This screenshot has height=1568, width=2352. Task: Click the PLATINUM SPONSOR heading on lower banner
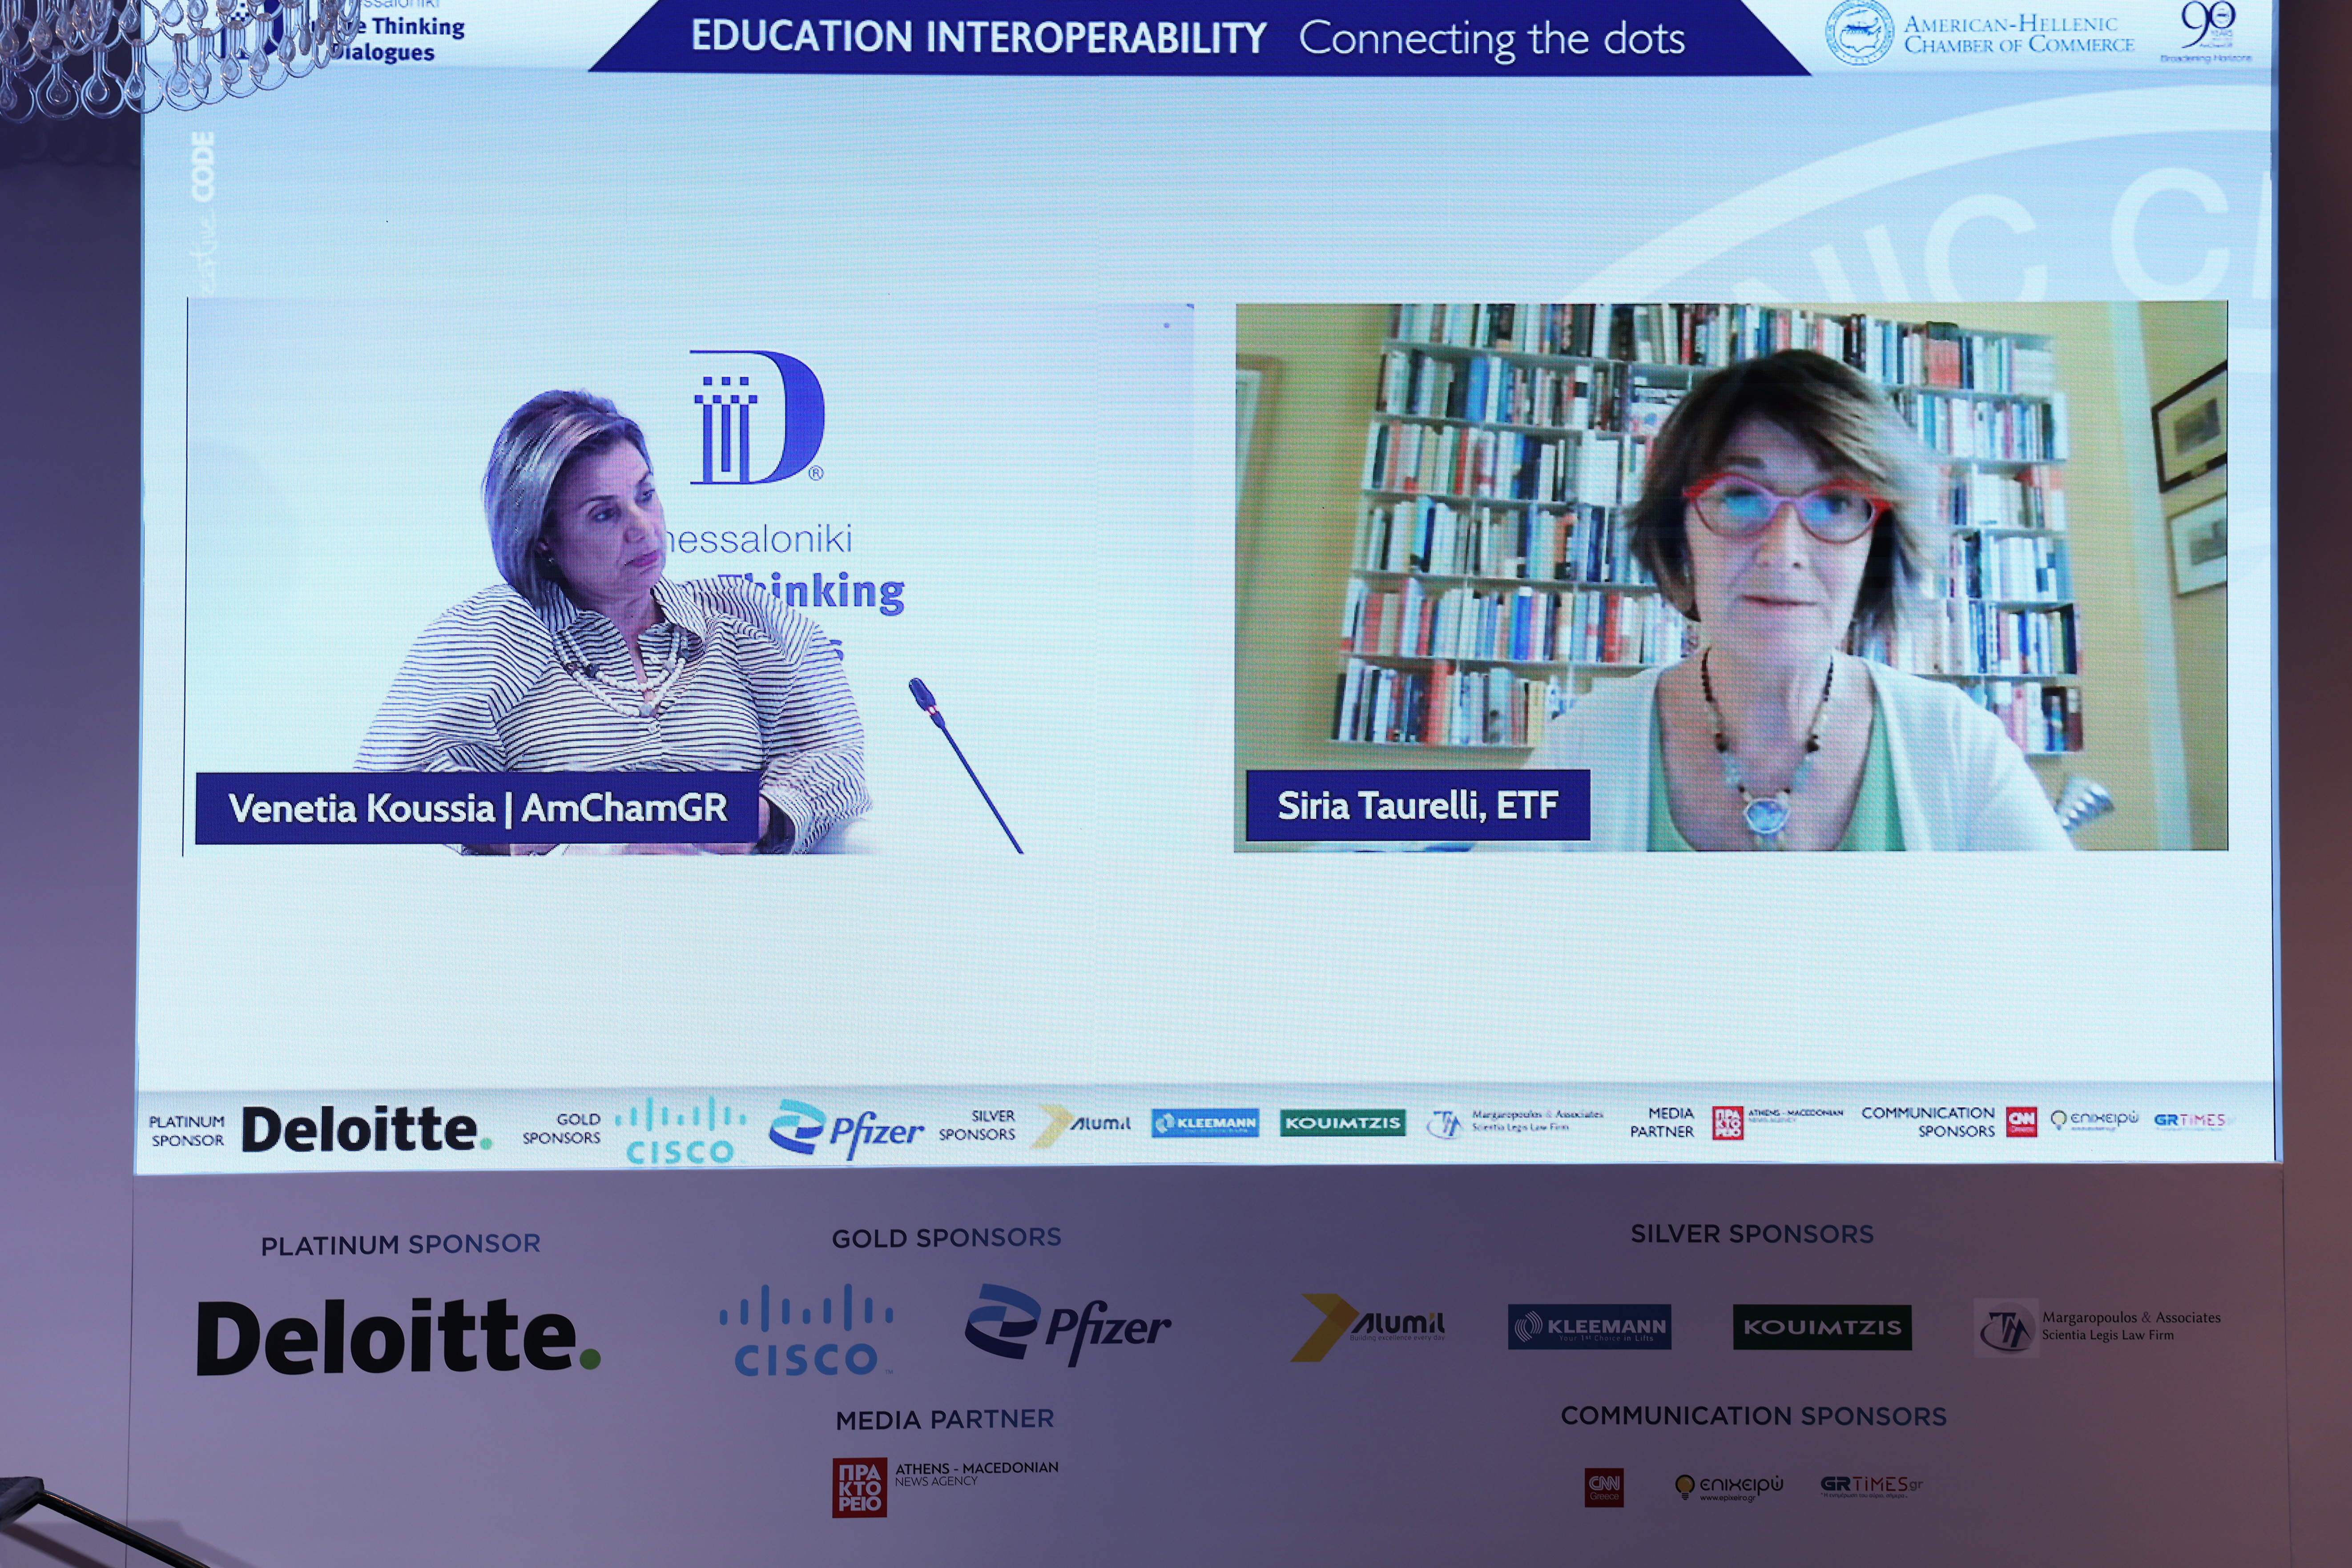[400, 1245]
